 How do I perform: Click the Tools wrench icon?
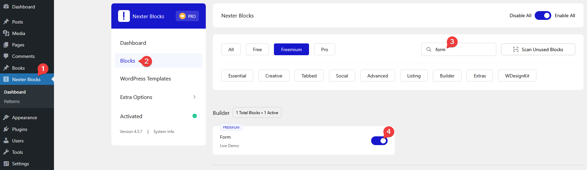6,152
